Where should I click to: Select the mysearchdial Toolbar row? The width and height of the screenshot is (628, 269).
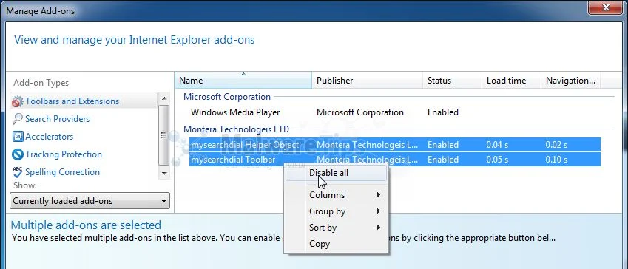(x=395, y=160)
